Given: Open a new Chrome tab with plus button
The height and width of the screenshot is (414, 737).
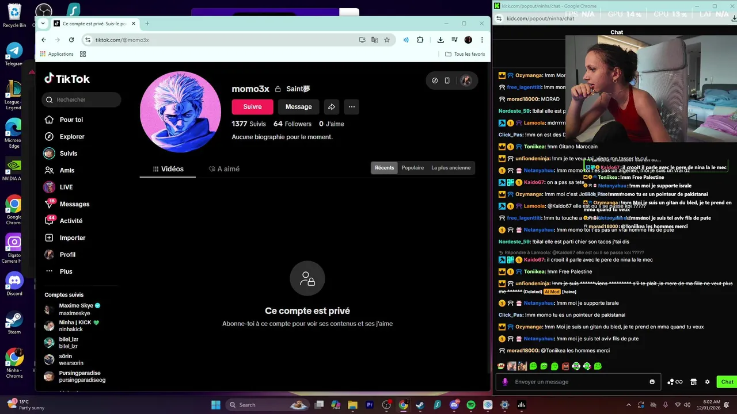Looking at the screenshot, I should (x=147, y=24).
